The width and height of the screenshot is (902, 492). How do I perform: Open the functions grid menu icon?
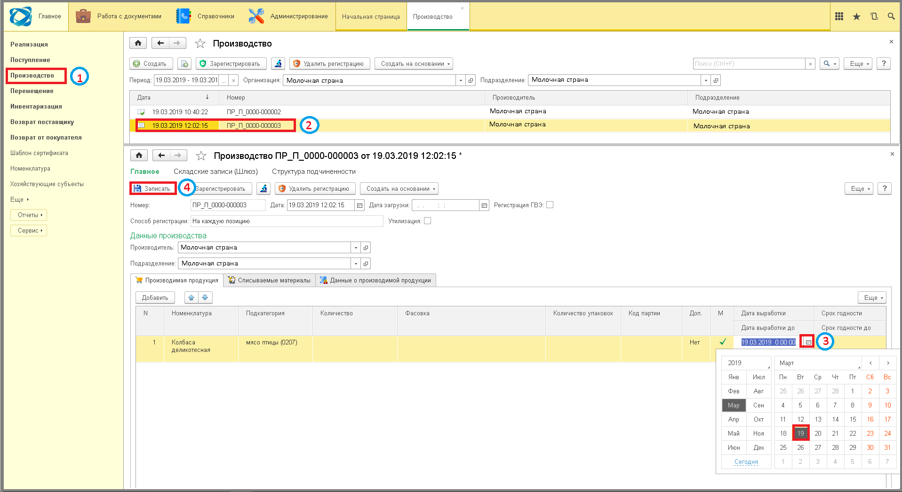(x=839, y=16)
